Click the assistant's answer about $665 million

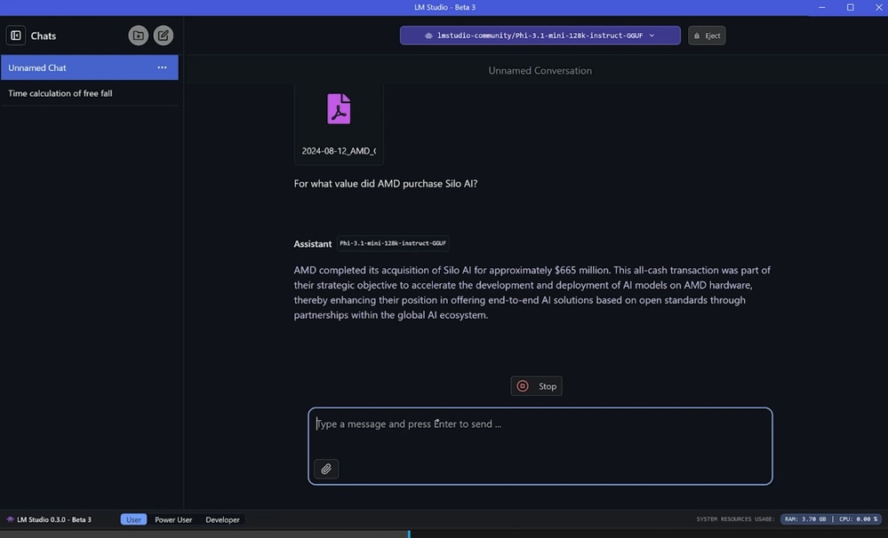[532, 292]
